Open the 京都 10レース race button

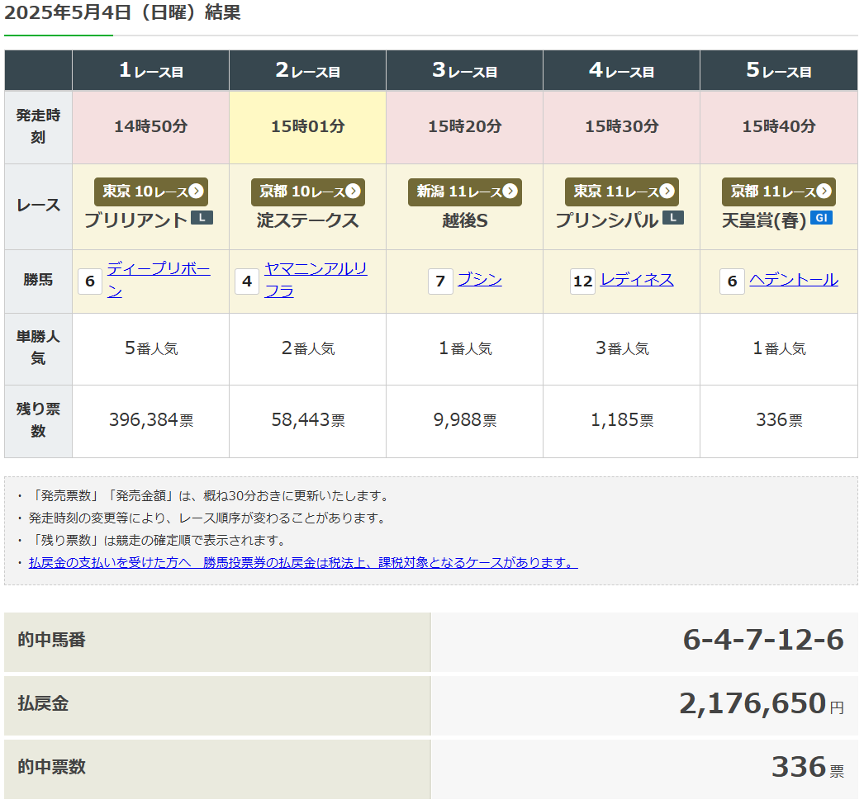pos(308,192)
